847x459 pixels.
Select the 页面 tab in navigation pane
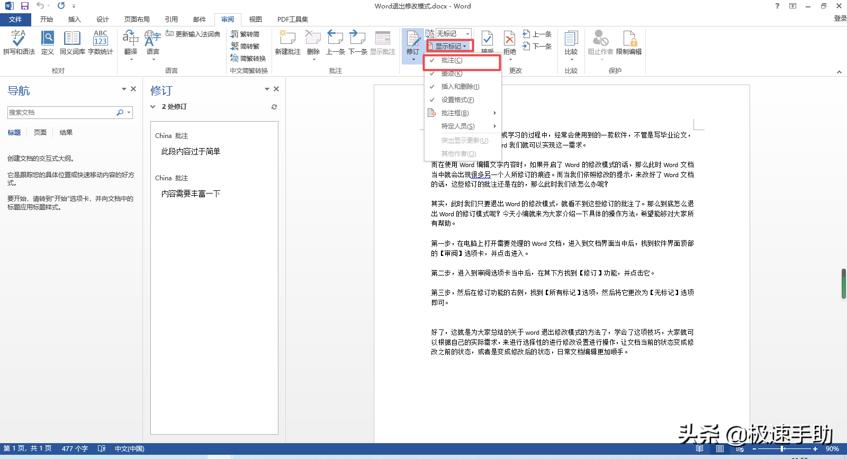pyautogui.click(x=40, y=133)
